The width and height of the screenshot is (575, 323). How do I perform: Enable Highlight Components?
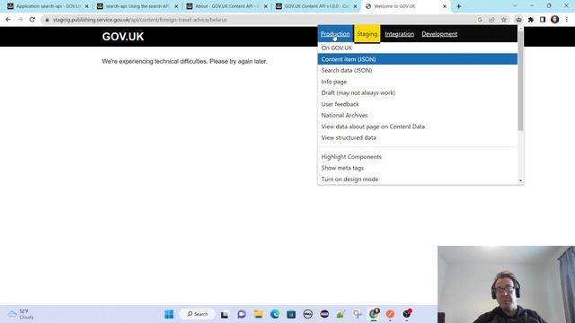point(417,157)
